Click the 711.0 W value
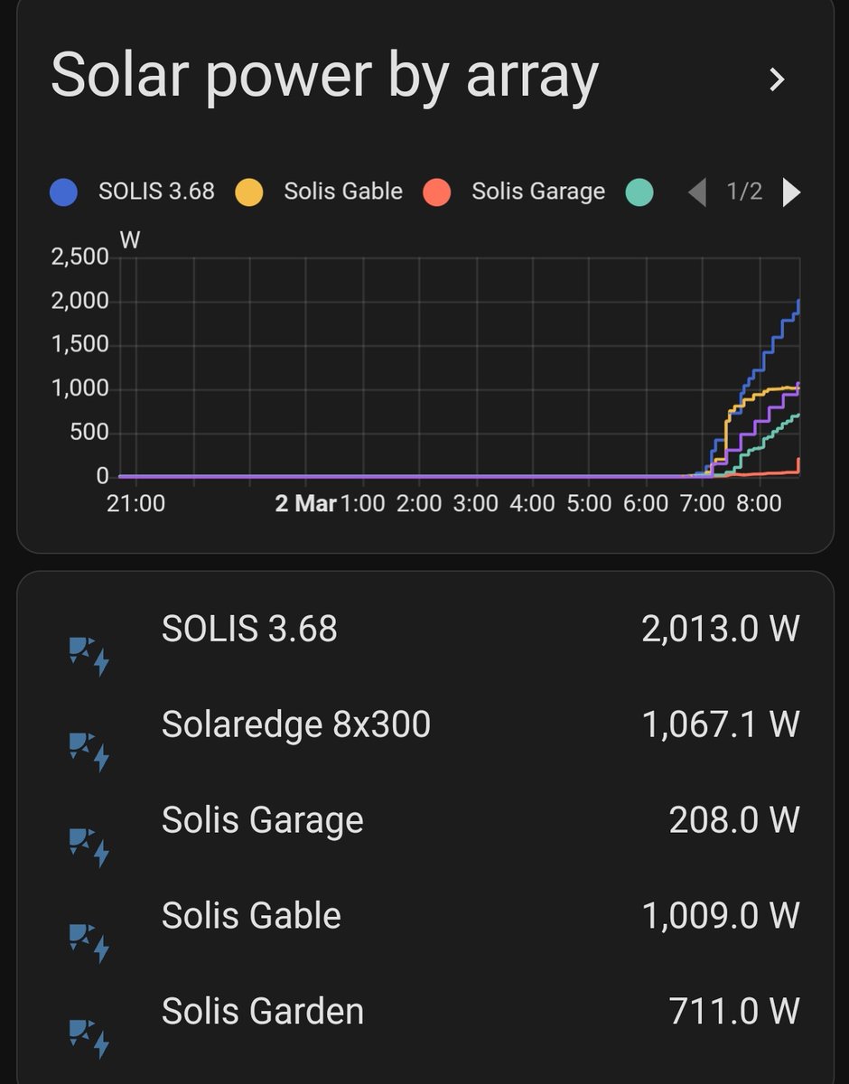849x1084 pixels. tap(734, 1012)
